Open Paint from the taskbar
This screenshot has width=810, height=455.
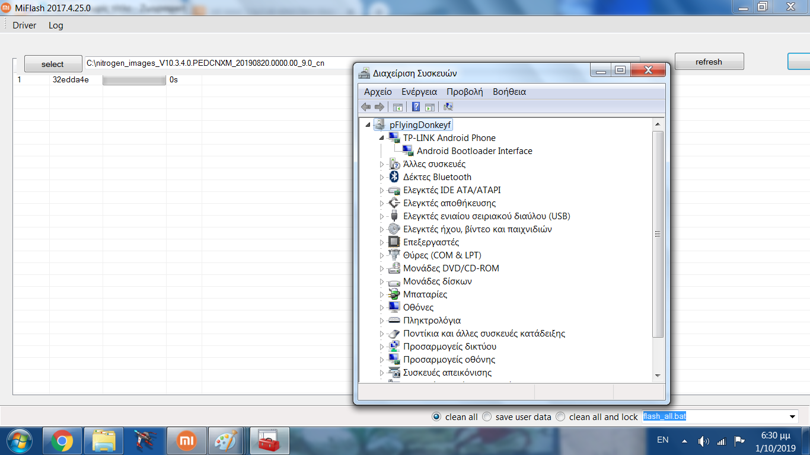[225, 441]
